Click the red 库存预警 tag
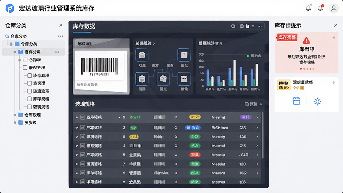The width and height of the screenshot is (343, 193). (287, 38)
